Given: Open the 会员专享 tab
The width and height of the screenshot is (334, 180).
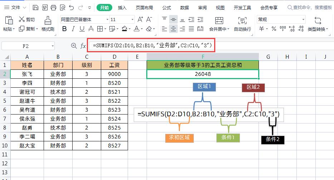Looking at the screenshot, I should [x=269, y=8].
